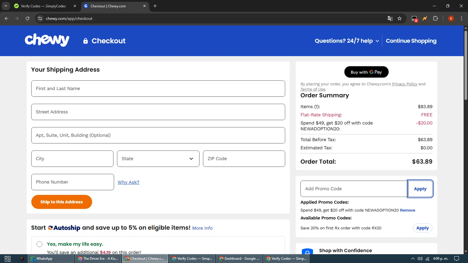Click the volume speaker icon
468x263 pixels.
pyautogui.click(x=420, y=259)
